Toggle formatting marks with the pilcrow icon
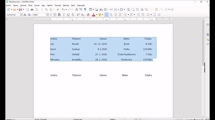 point(85,9)
